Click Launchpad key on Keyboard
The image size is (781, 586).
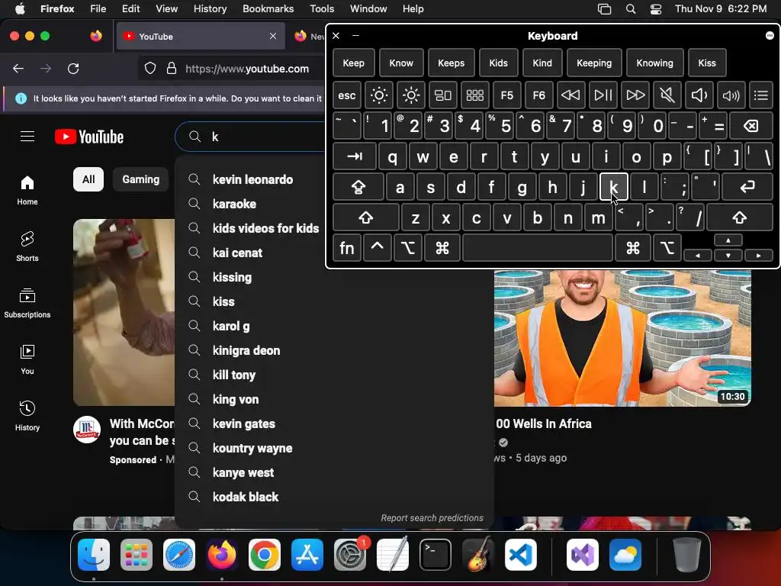click(474, 95)
